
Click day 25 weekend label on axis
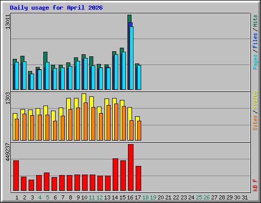(199, 197)
